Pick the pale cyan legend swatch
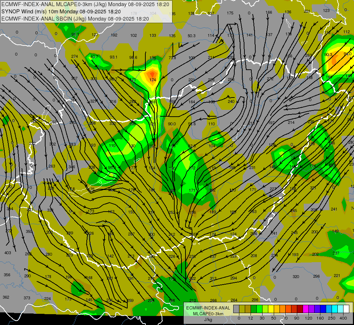 [x=341, y=309]
